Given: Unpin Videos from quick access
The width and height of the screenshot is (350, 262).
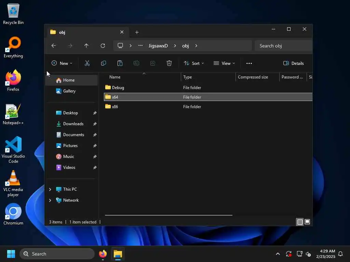Looking at the screenshot, I should [x=95, y=168].
